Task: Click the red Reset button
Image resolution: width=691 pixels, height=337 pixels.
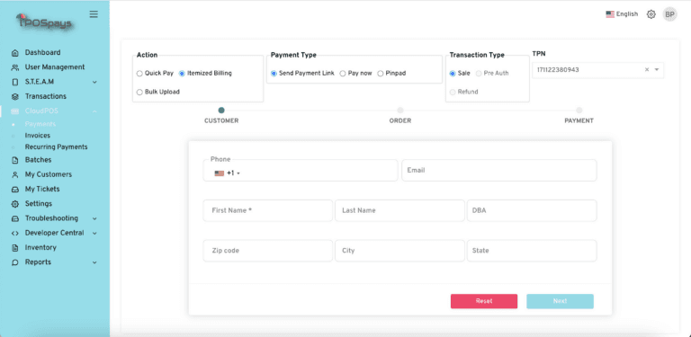Action: (x=484, y=301)
